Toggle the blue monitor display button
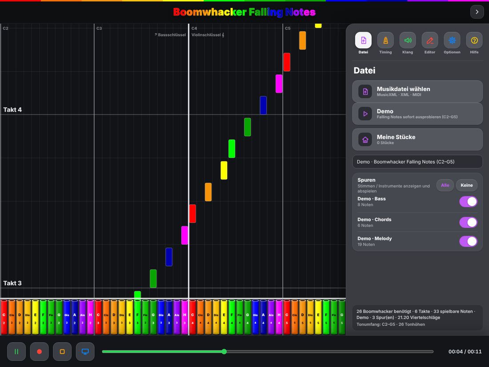The height and width of the screenshot is (367, 489). coord(85,351)
